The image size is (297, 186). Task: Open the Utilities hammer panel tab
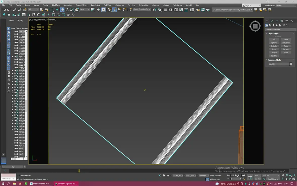click(x=292, y=21)
